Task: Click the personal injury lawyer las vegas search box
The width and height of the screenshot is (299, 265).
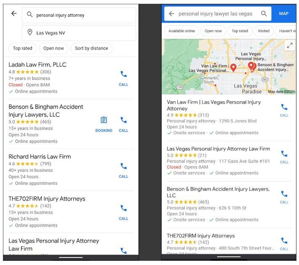Action: [218, 14]
